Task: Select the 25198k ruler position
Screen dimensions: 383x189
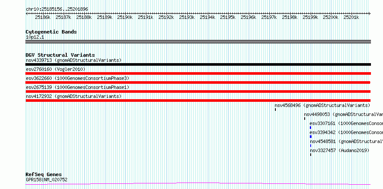Action: tap(290, 17)
